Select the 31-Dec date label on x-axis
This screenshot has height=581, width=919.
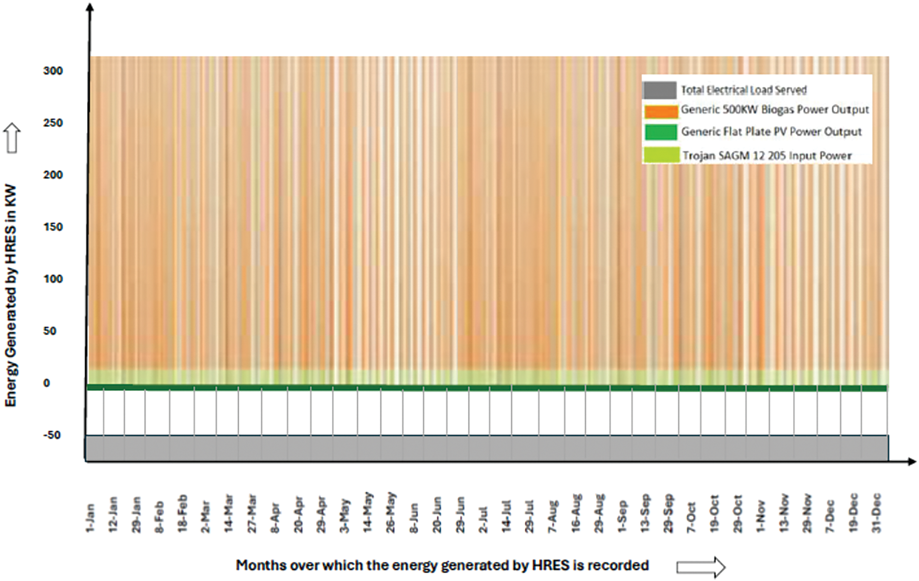click(877, 513)
